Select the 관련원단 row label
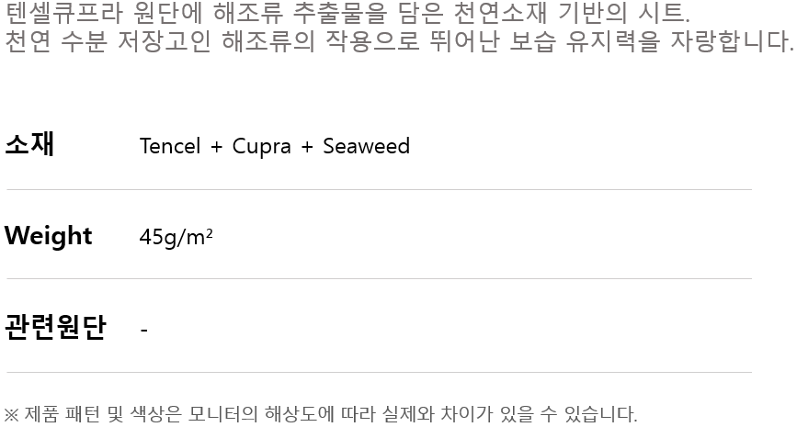This screenshot has height=427, width=797. click(x=55, y=327)
